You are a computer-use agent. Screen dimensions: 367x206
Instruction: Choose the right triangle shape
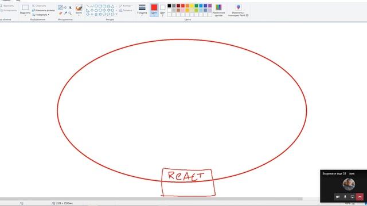click(x=88, y=10)
